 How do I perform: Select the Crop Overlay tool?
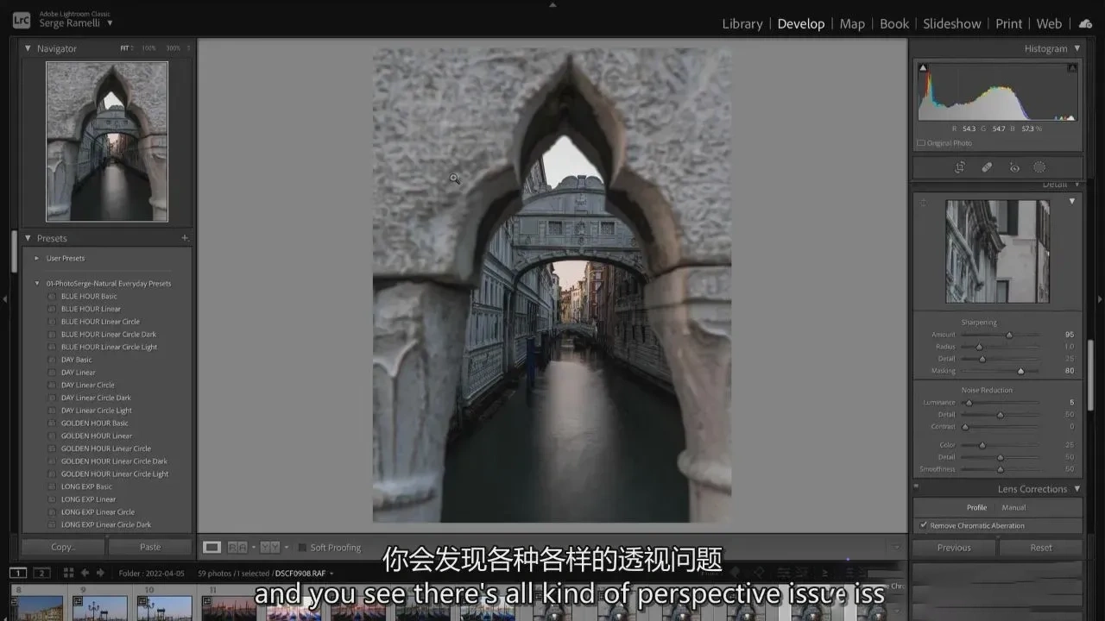(960, 167)
